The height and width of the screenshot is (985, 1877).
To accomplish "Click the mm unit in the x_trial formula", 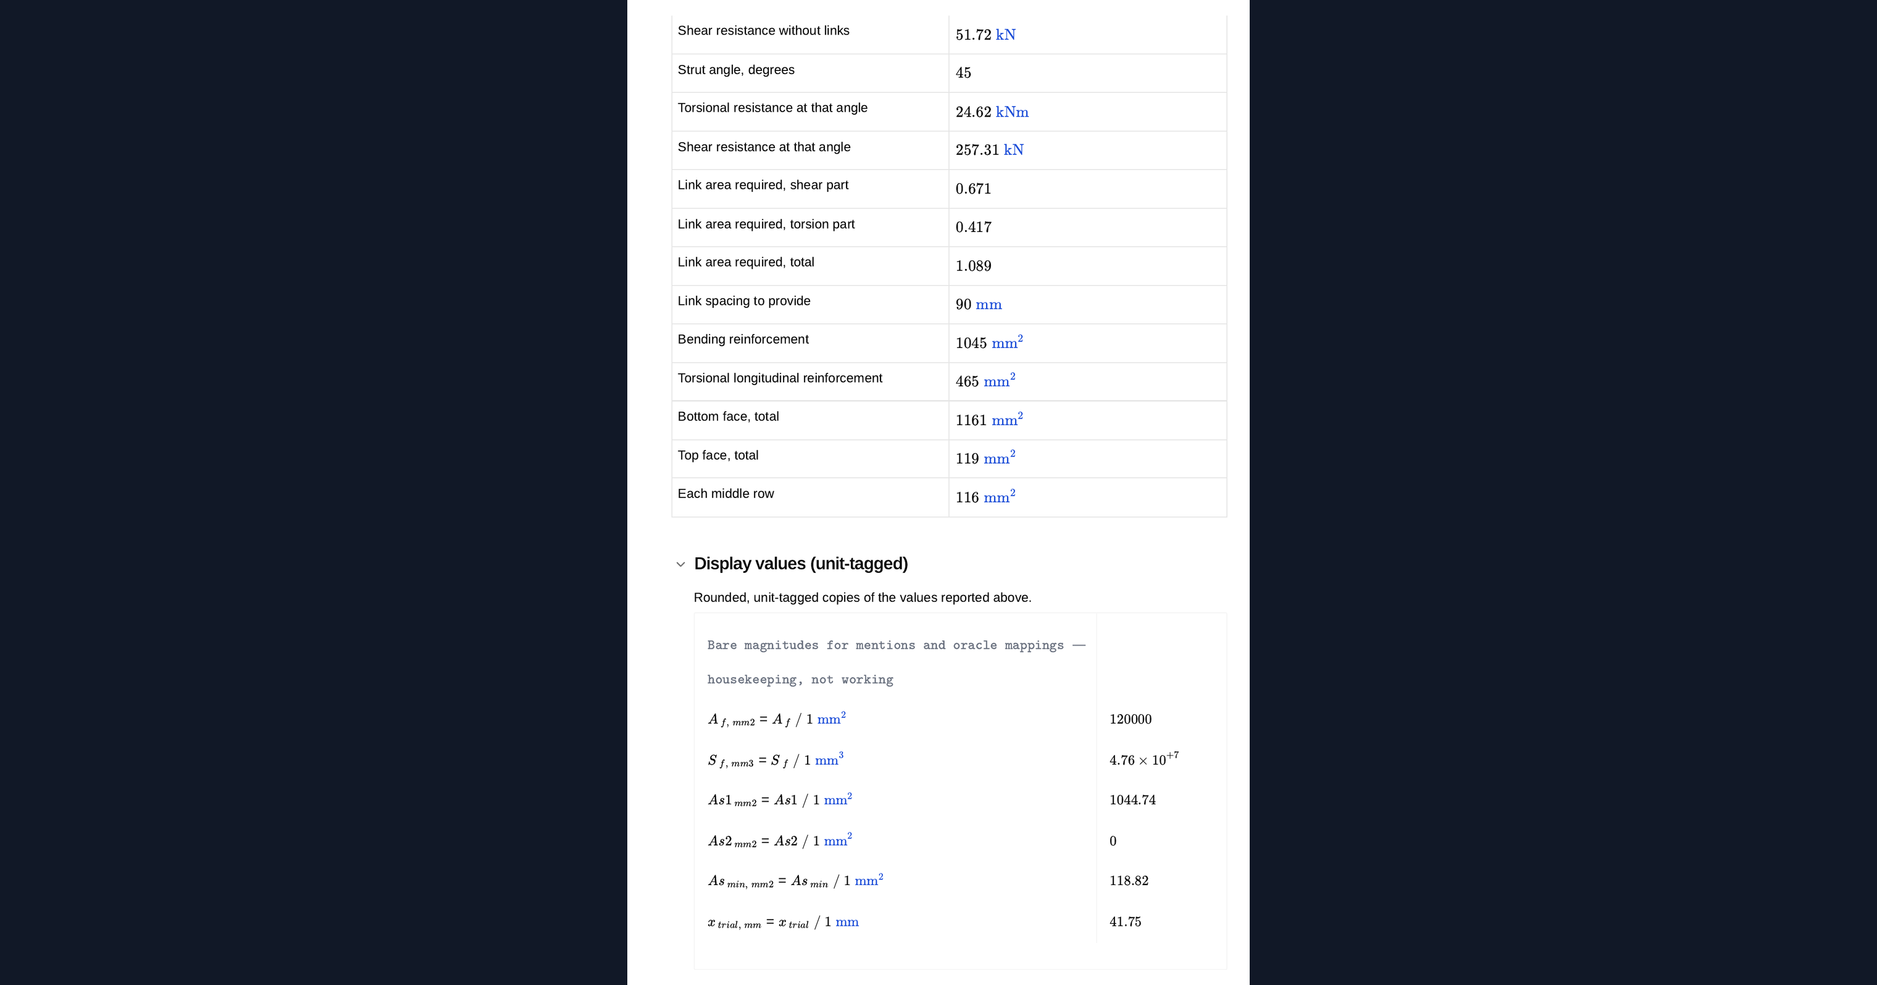I will tap(847, 922).
